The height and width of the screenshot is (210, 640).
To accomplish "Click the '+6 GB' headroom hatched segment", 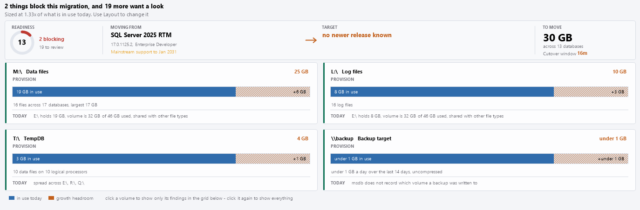I will click(x=273, y=92).
